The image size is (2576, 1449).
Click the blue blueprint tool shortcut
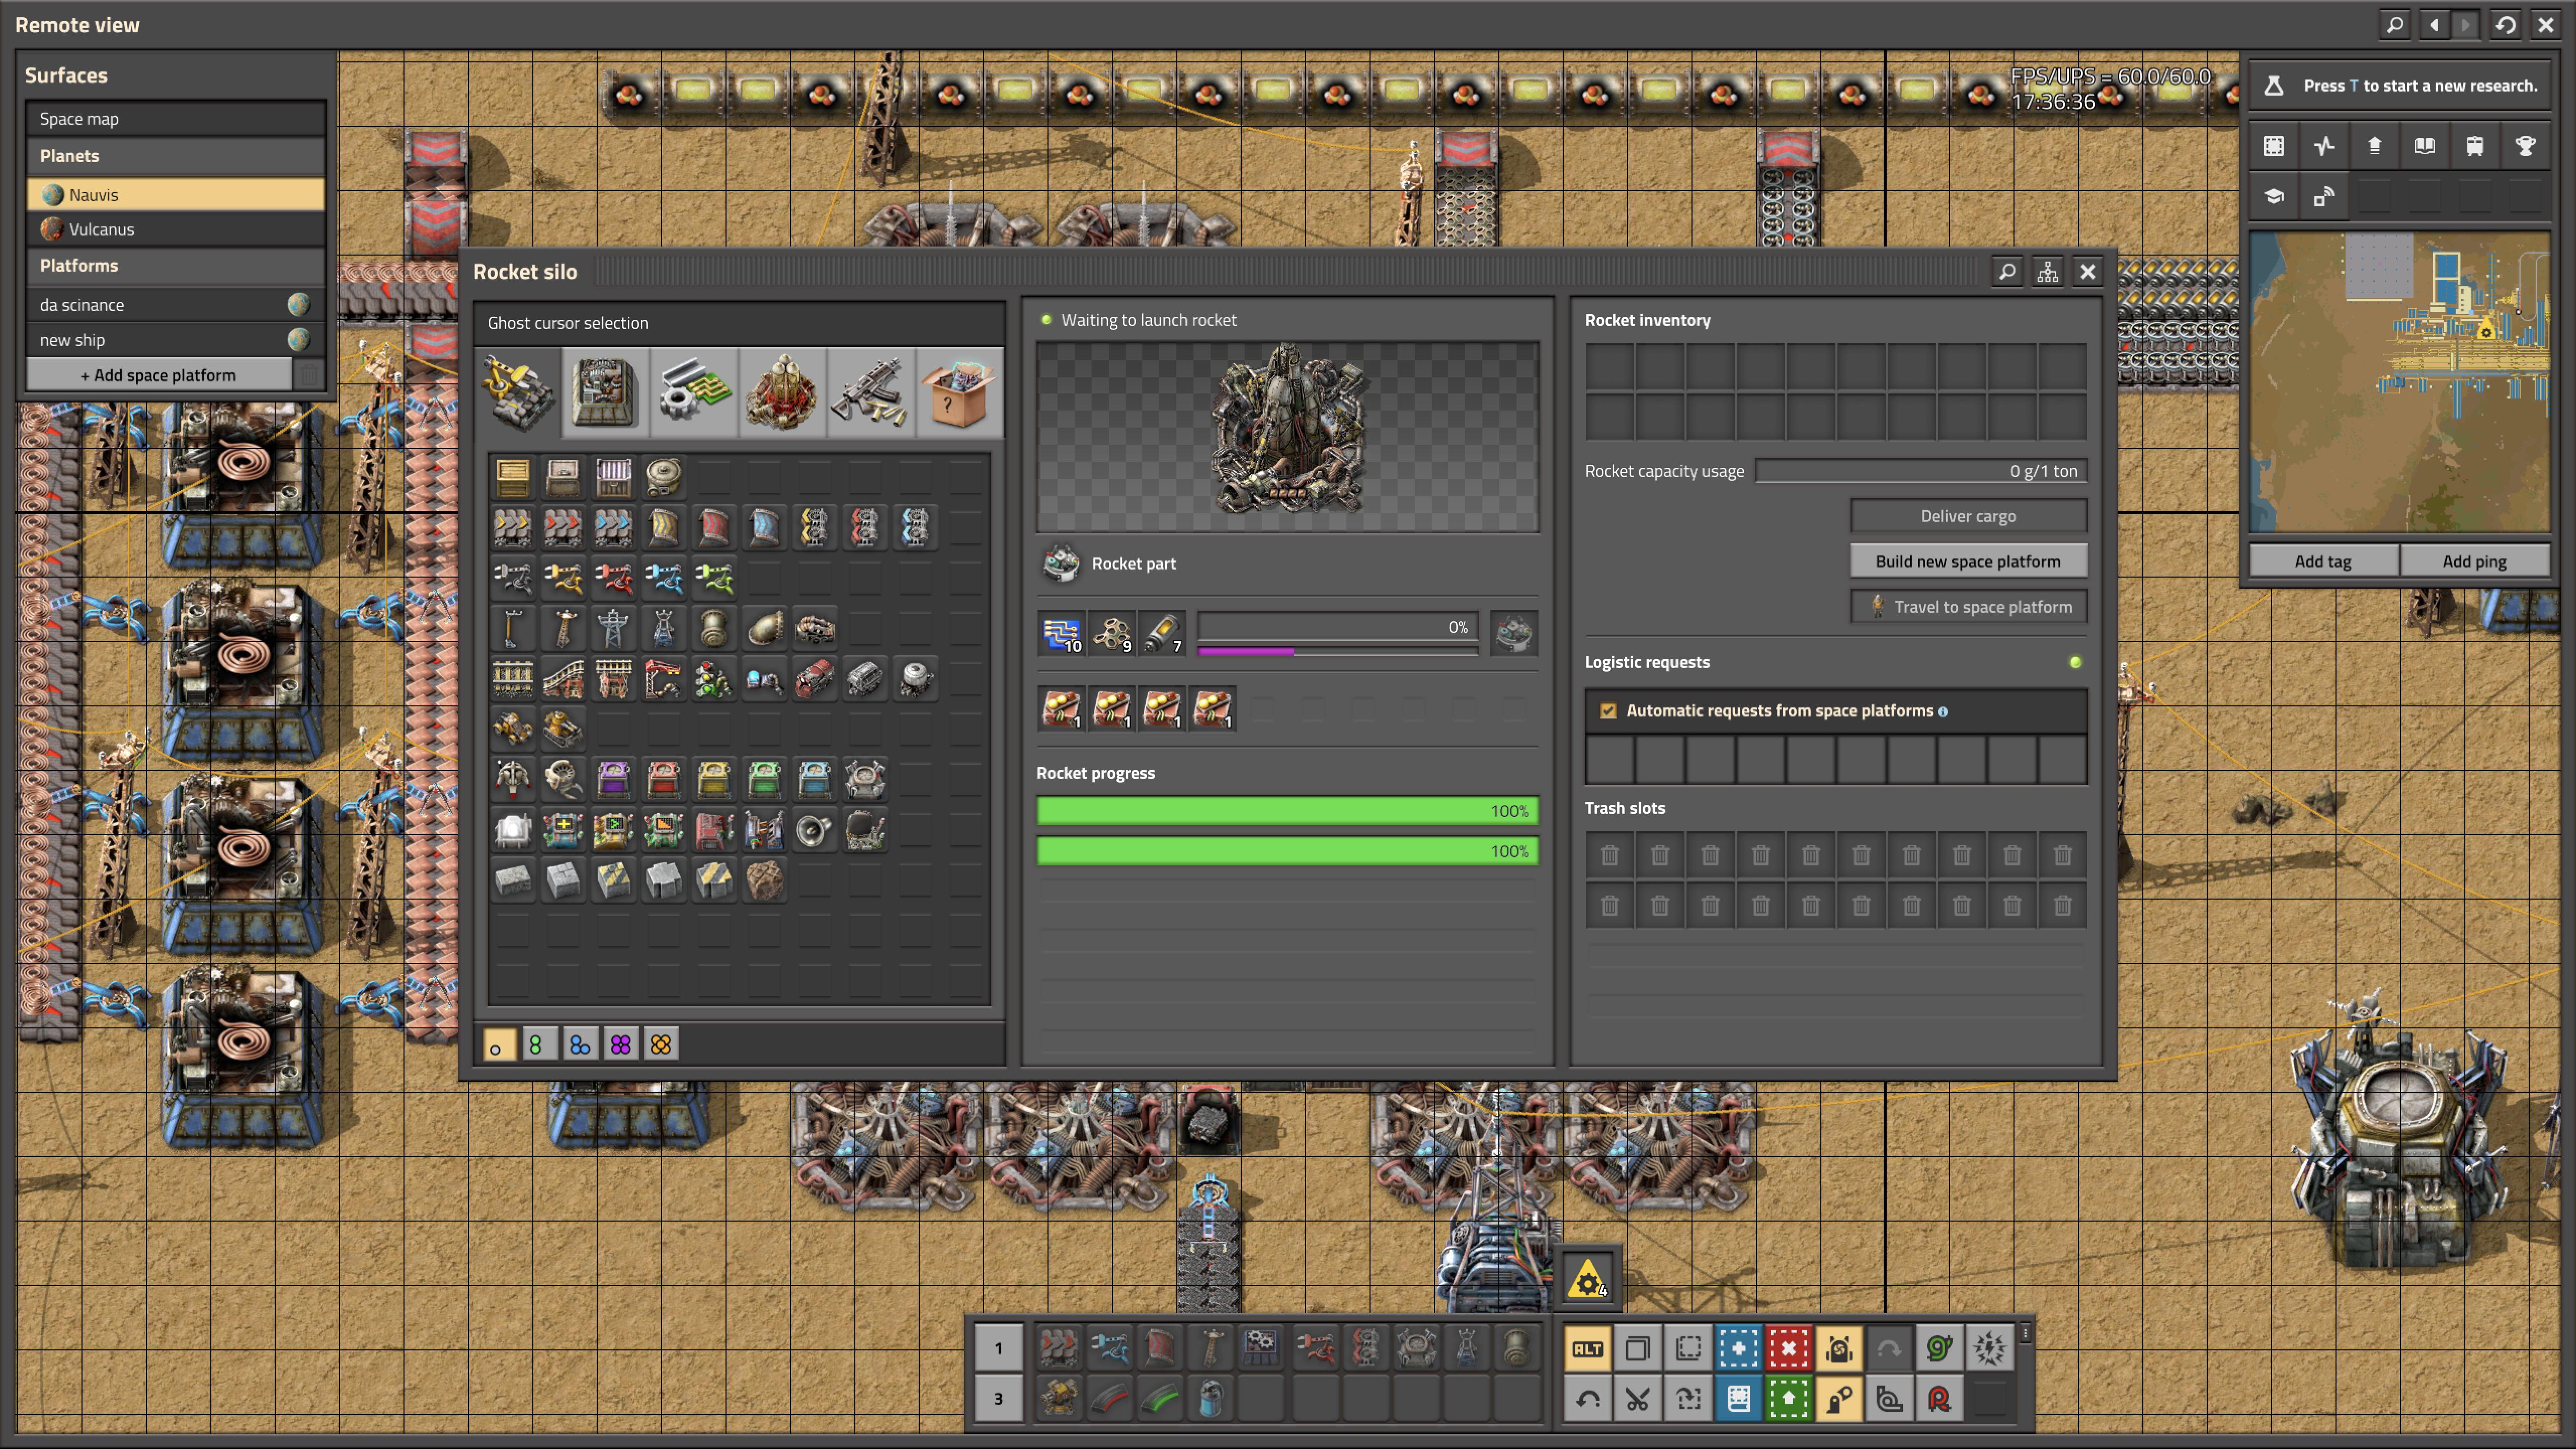pyautogui.click(x=1738, y=1349)
